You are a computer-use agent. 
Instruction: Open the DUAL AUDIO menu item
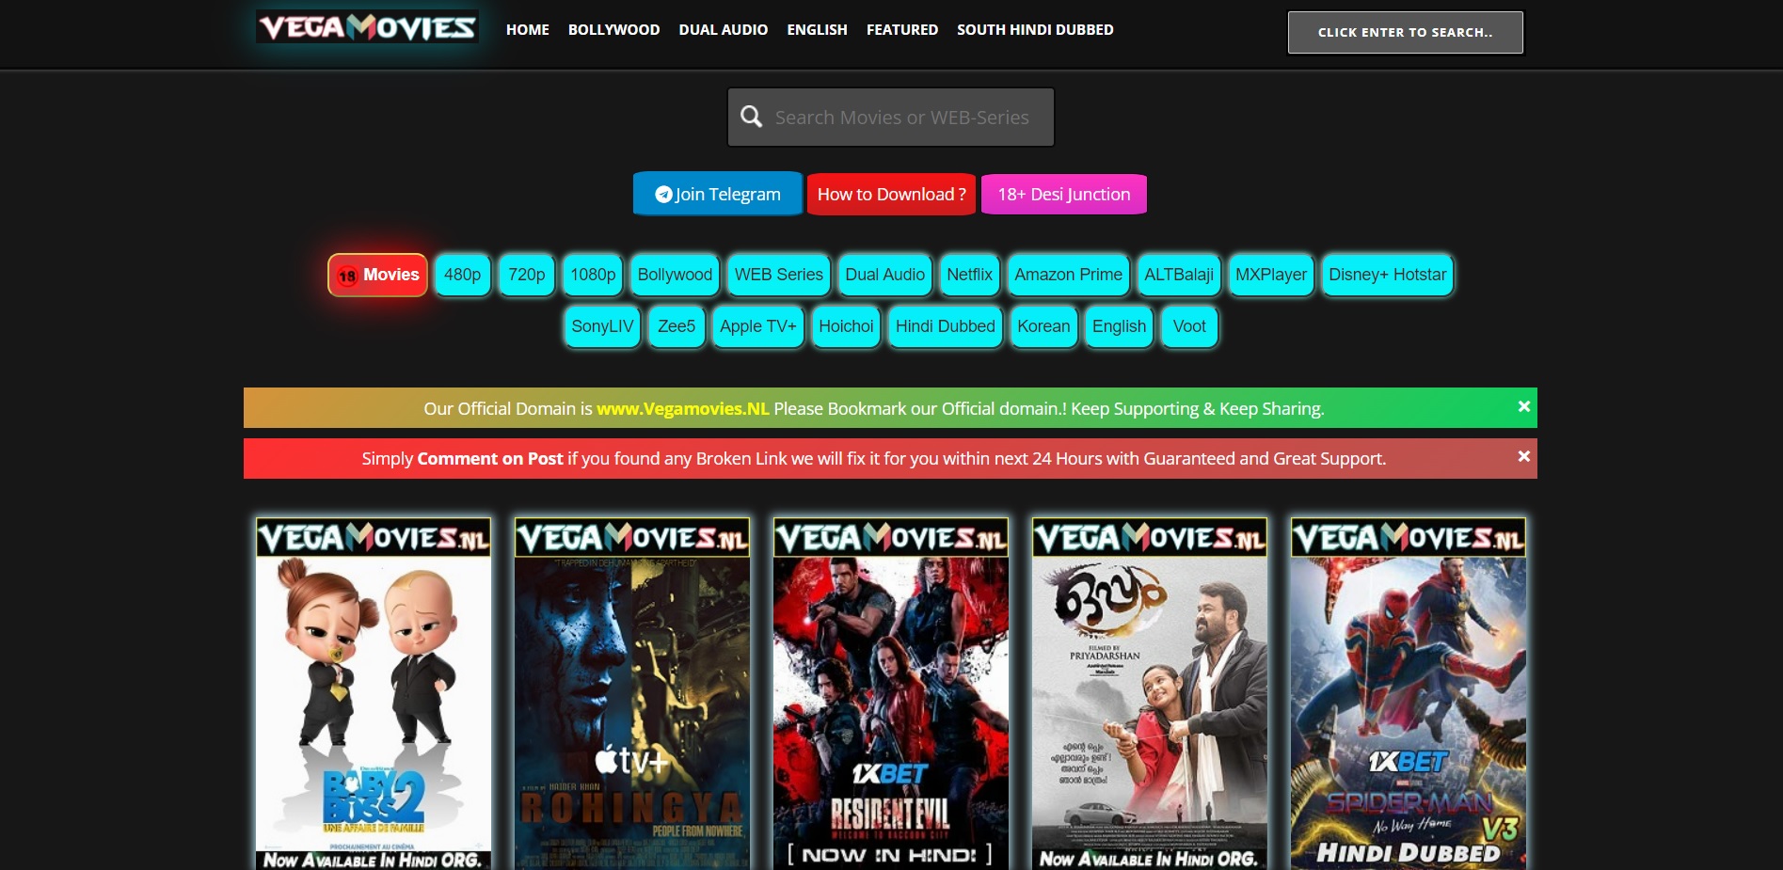(x=724, y=30)
